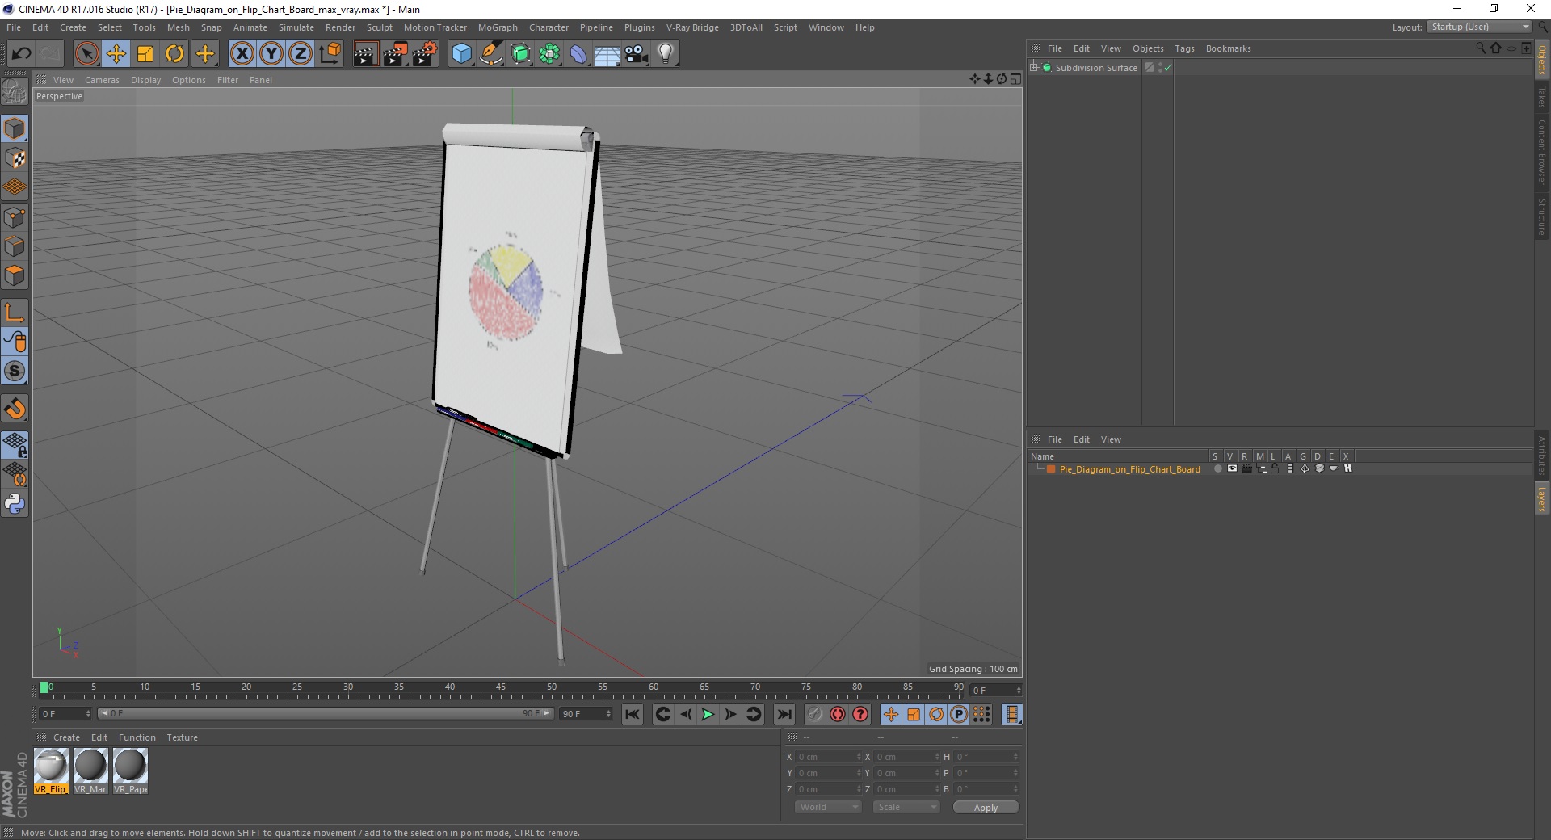The width and height of the screenshot is (1551, 840).
Task: Toggle coordinate system icon
Action: [330, 54]
